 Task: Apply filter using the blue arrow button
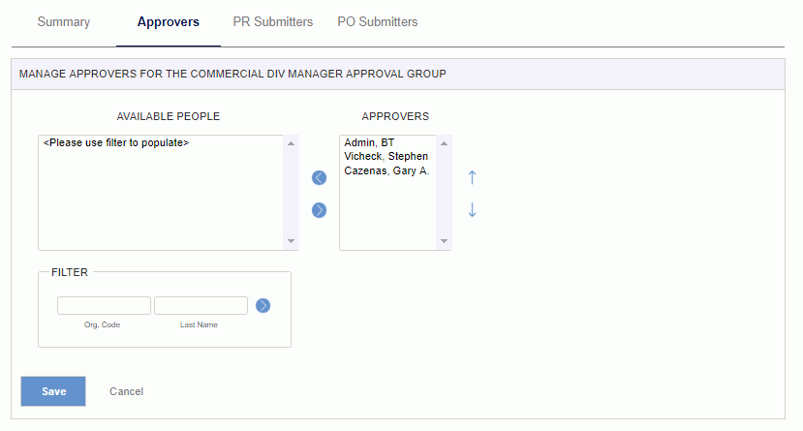click(x=263, y=306)
